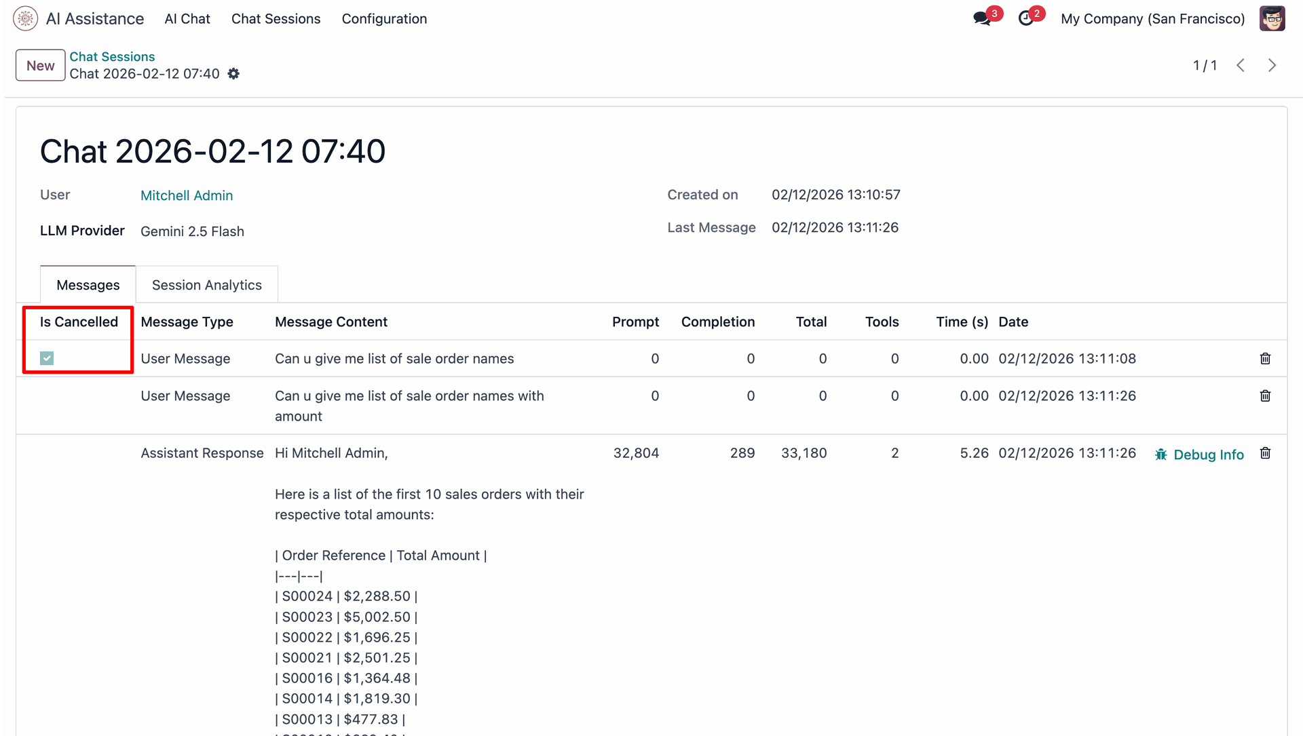Click the user avatar in top bar
1303x736 pixels.
point(1272,18)
